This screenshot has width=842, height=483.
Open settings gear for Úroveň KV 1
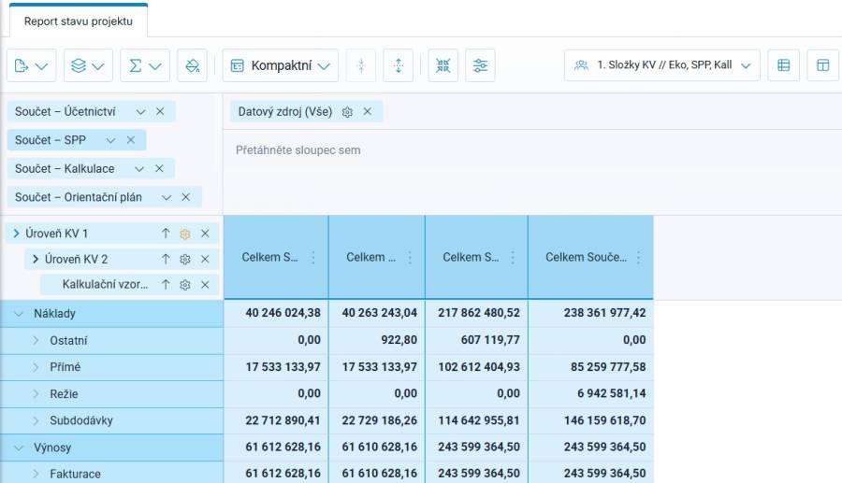[x=184, y=234]
